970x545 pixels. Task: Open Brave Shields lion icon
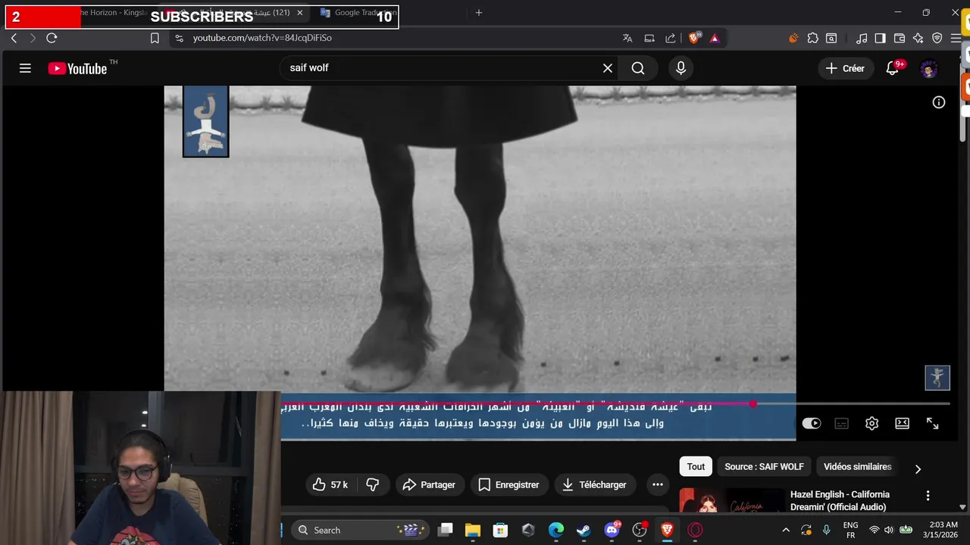(x=694, y=38)
